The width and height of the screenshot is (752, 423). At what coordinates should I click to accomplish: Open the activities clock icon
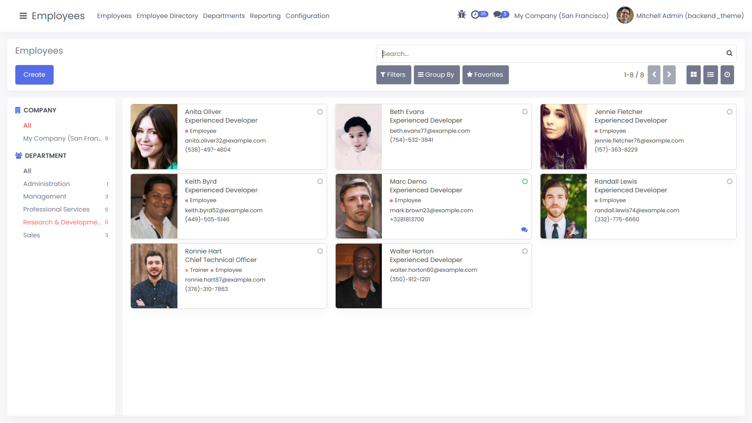(x=475, y=15)
